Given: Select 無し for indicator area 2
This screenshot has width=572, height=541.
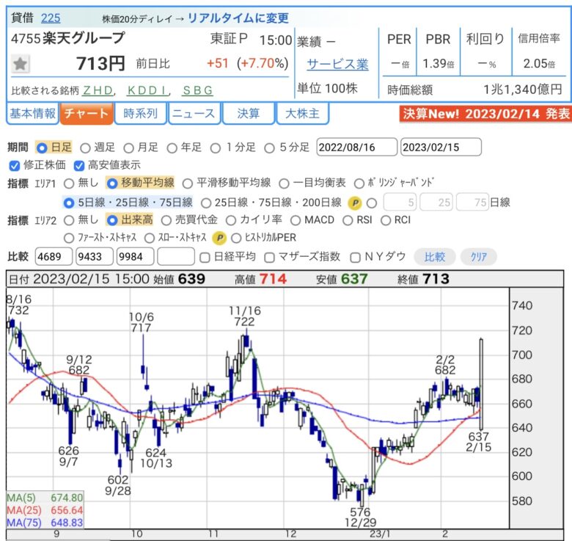Looking at the screenshot, I should click(69, 220).
